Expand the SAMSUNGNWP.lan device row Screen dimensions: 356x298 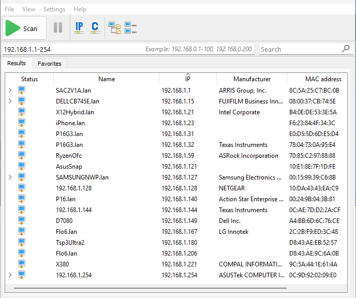pyautogui.click(x=10, y=177)
